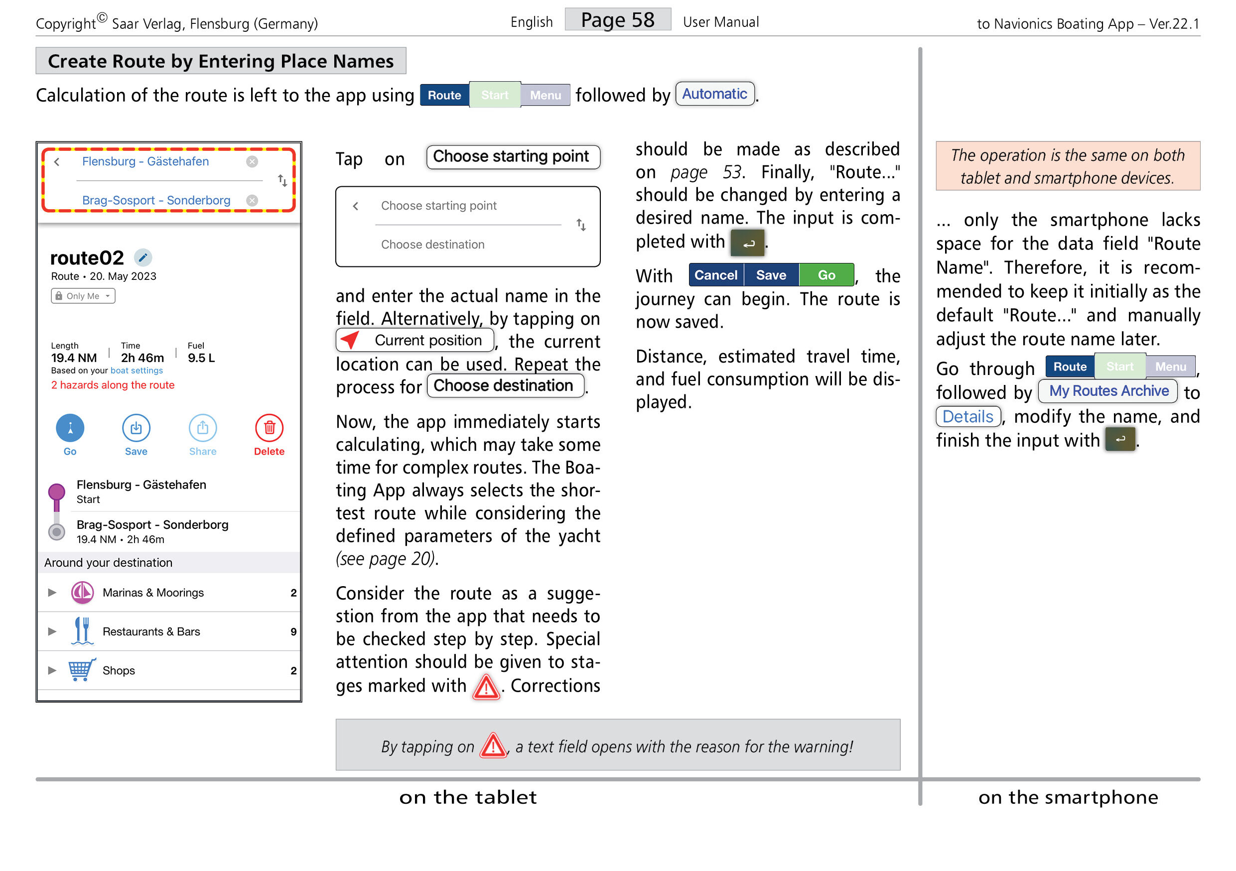Click swap arrows in the empty route box

[581, 225]
